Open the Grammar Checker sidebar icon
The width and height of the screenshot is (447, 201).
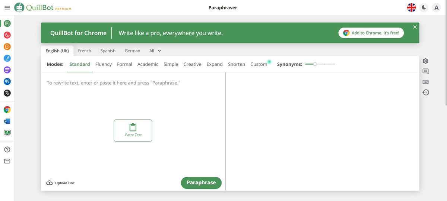tap(7, 35)
